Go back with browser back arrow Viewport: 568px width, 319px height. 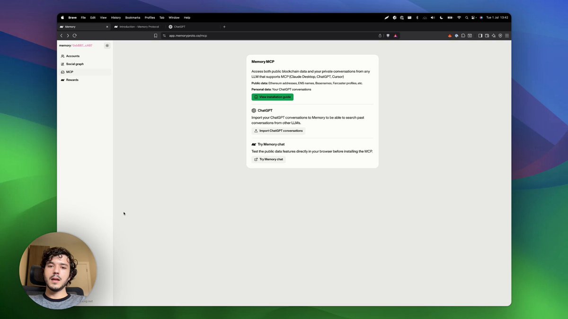click(62, 35)
